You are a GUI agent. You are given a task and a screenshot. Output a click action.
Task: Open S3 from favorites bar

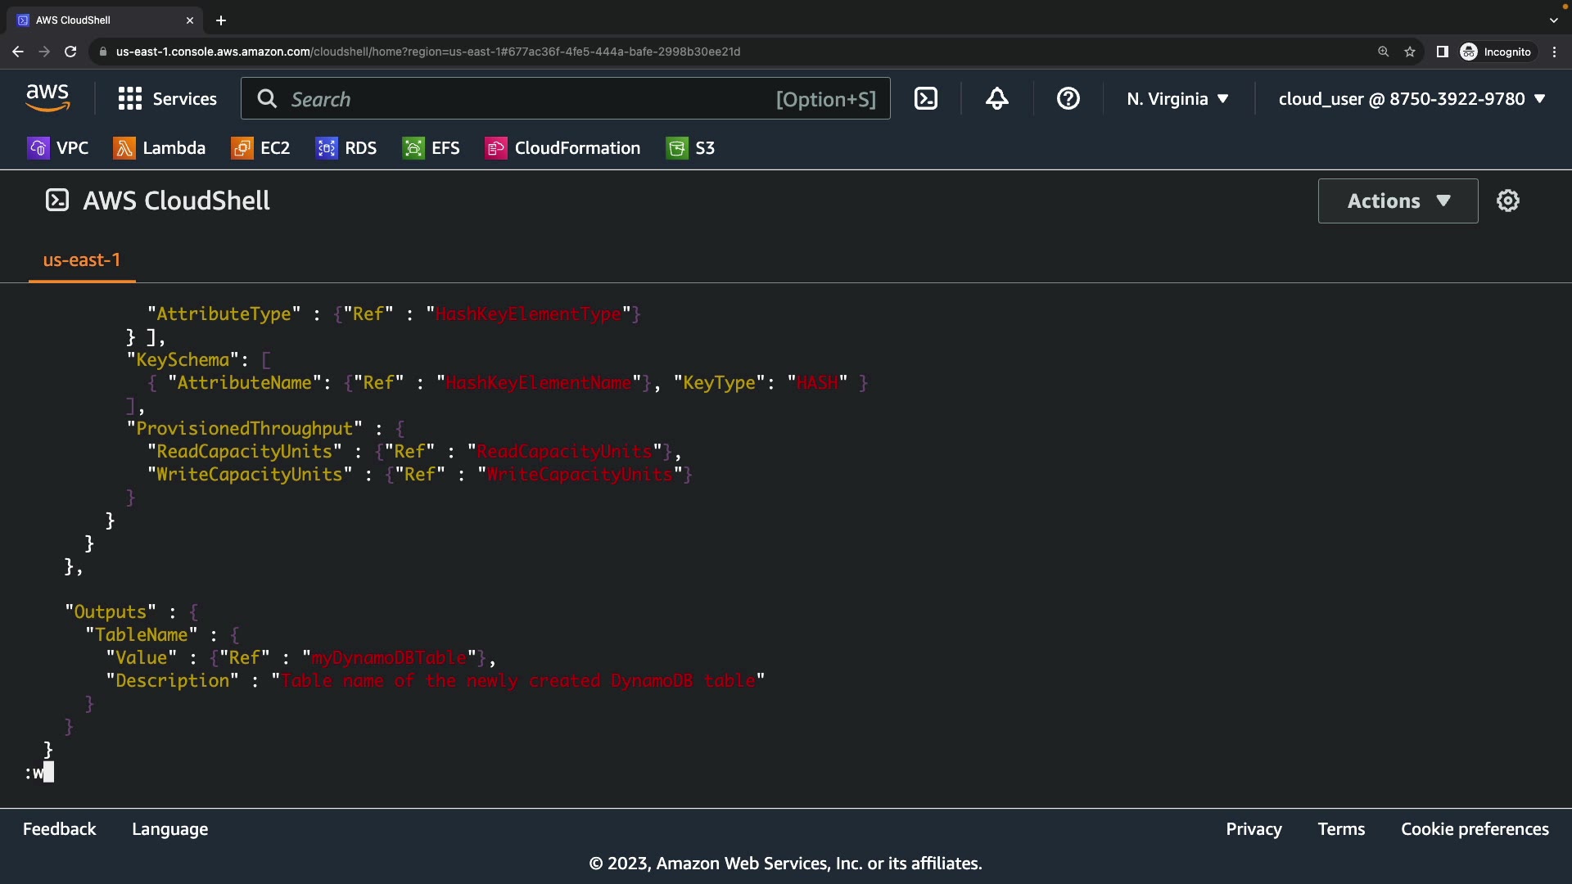690,148
